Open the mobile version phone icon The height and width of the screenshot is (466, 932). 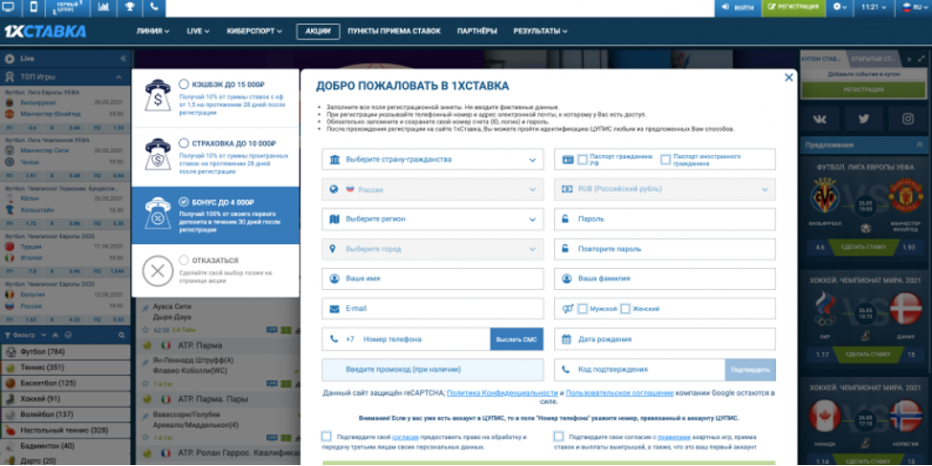[x=33, y=7]
